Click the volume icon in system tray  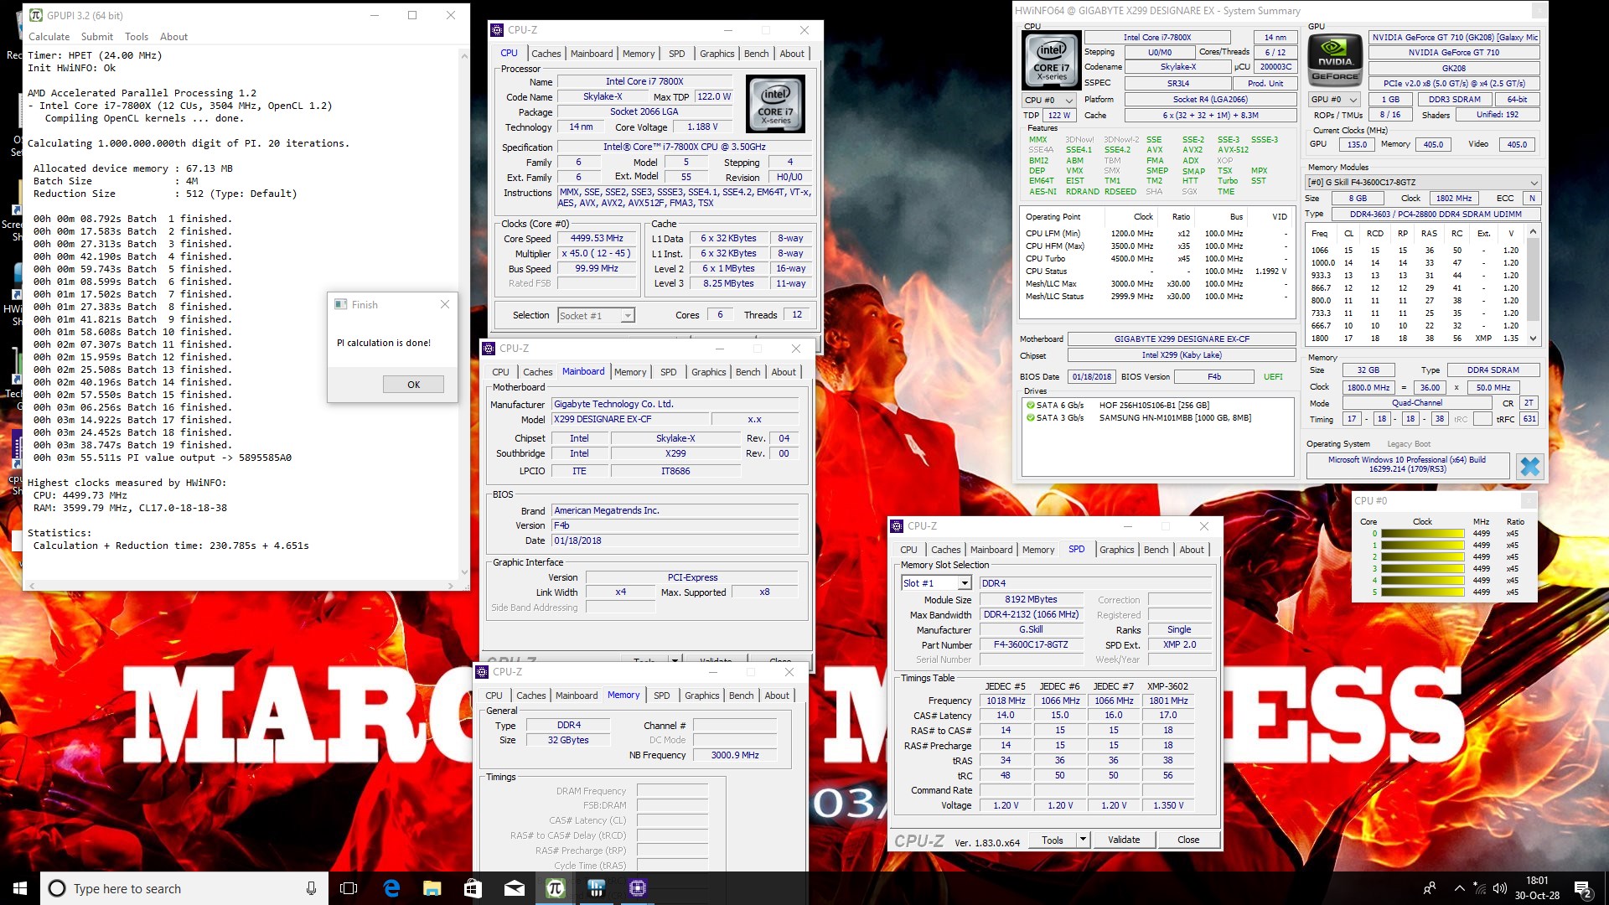[x=1500, y=888]
